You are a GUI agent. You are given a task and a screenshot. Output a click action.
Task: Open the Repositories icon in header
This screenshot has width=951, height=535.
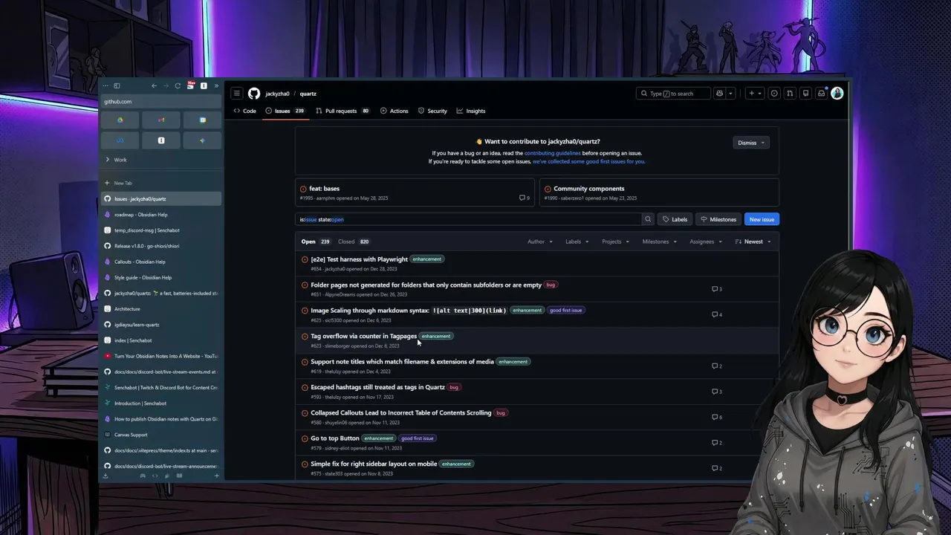805,94
